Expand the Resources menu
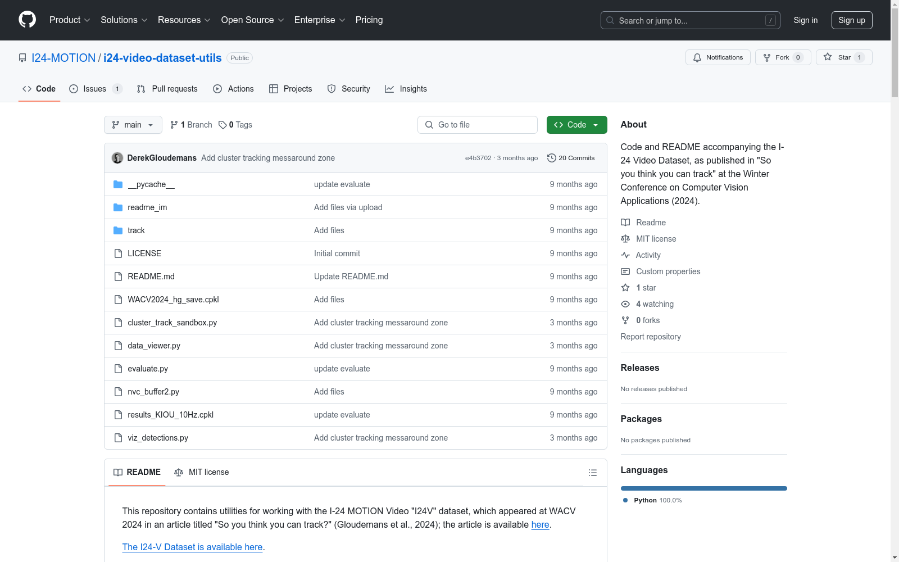 click(184, 20)
